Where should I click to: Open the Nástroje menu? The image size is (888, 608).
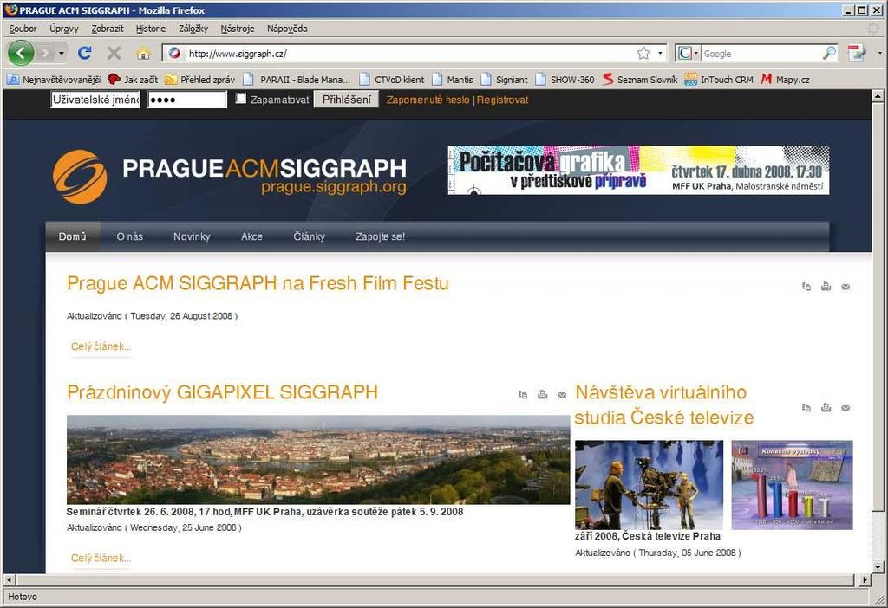click(238, 29)
